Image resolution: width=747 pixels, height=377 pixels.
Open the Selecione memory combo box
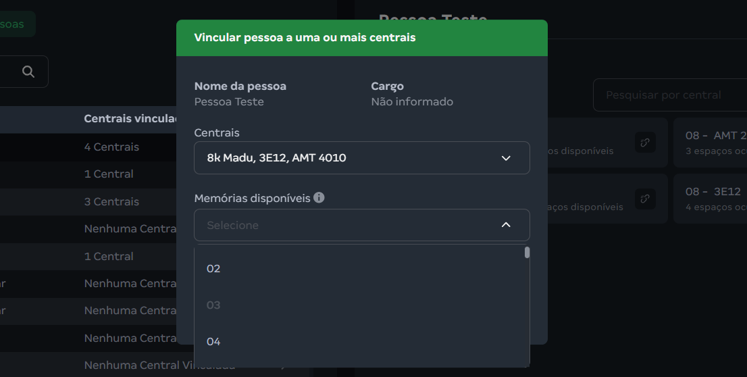point(351,225)
